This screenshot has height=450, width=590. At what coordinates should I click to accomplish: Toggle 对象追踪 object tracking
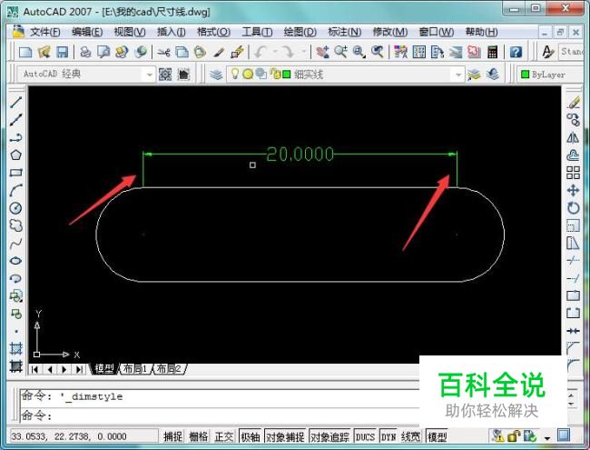point(330,436)
